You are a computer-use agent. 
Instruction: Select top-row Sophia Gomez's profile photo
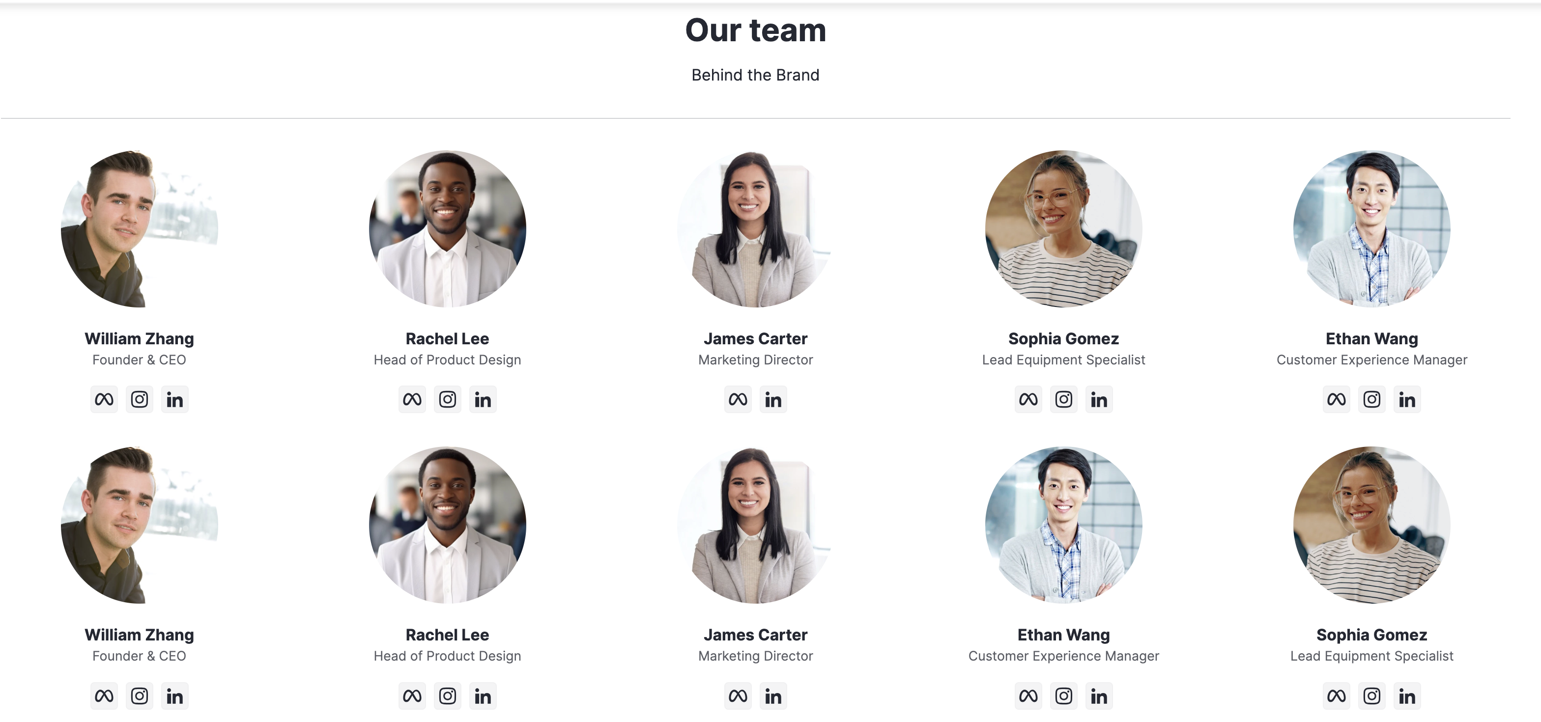tap(1064, 228)
